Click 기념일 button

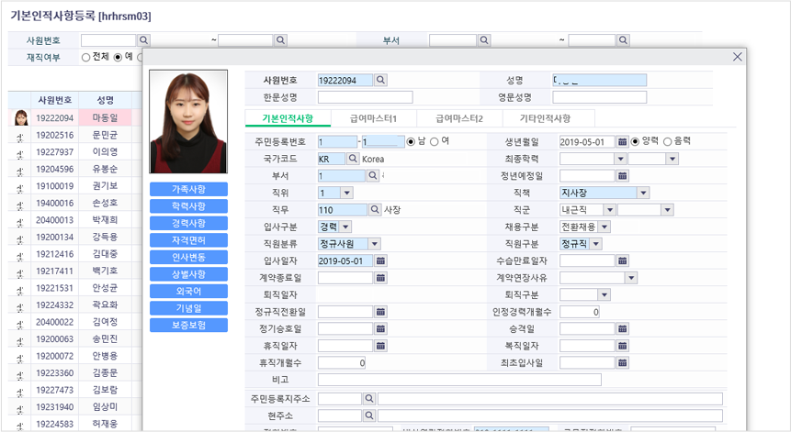(x=188, y=308)
